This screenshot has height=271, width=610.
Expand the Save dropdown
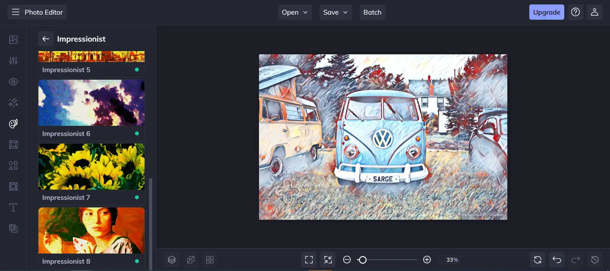pyautogui.click(x=335, y=12)
